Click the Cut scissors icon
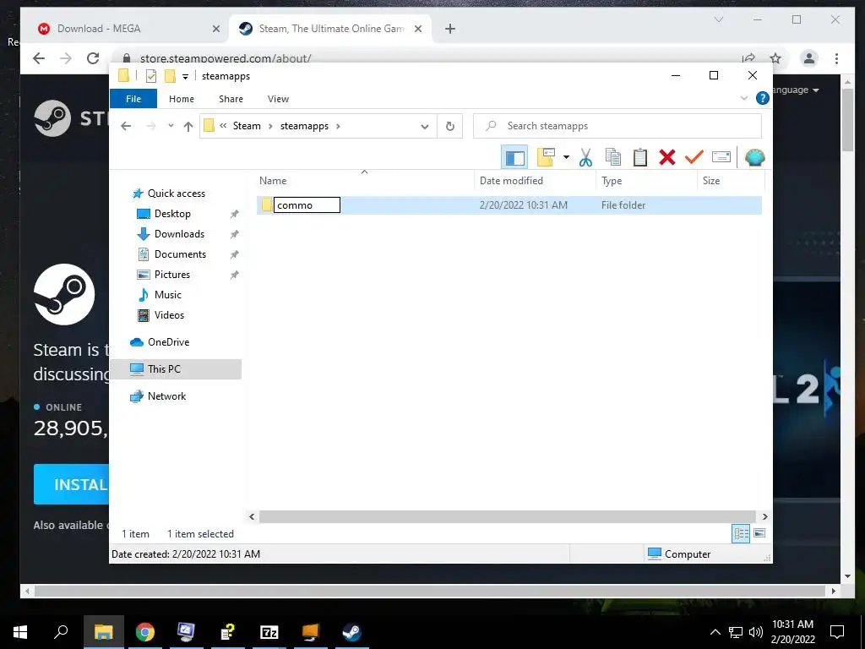Screen dimensions: 865x649 point(585,157)
